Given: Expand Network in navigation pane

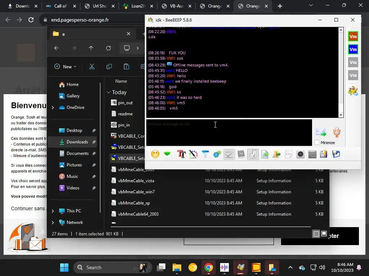Looking at the screenshot, I should click(53, 222).
